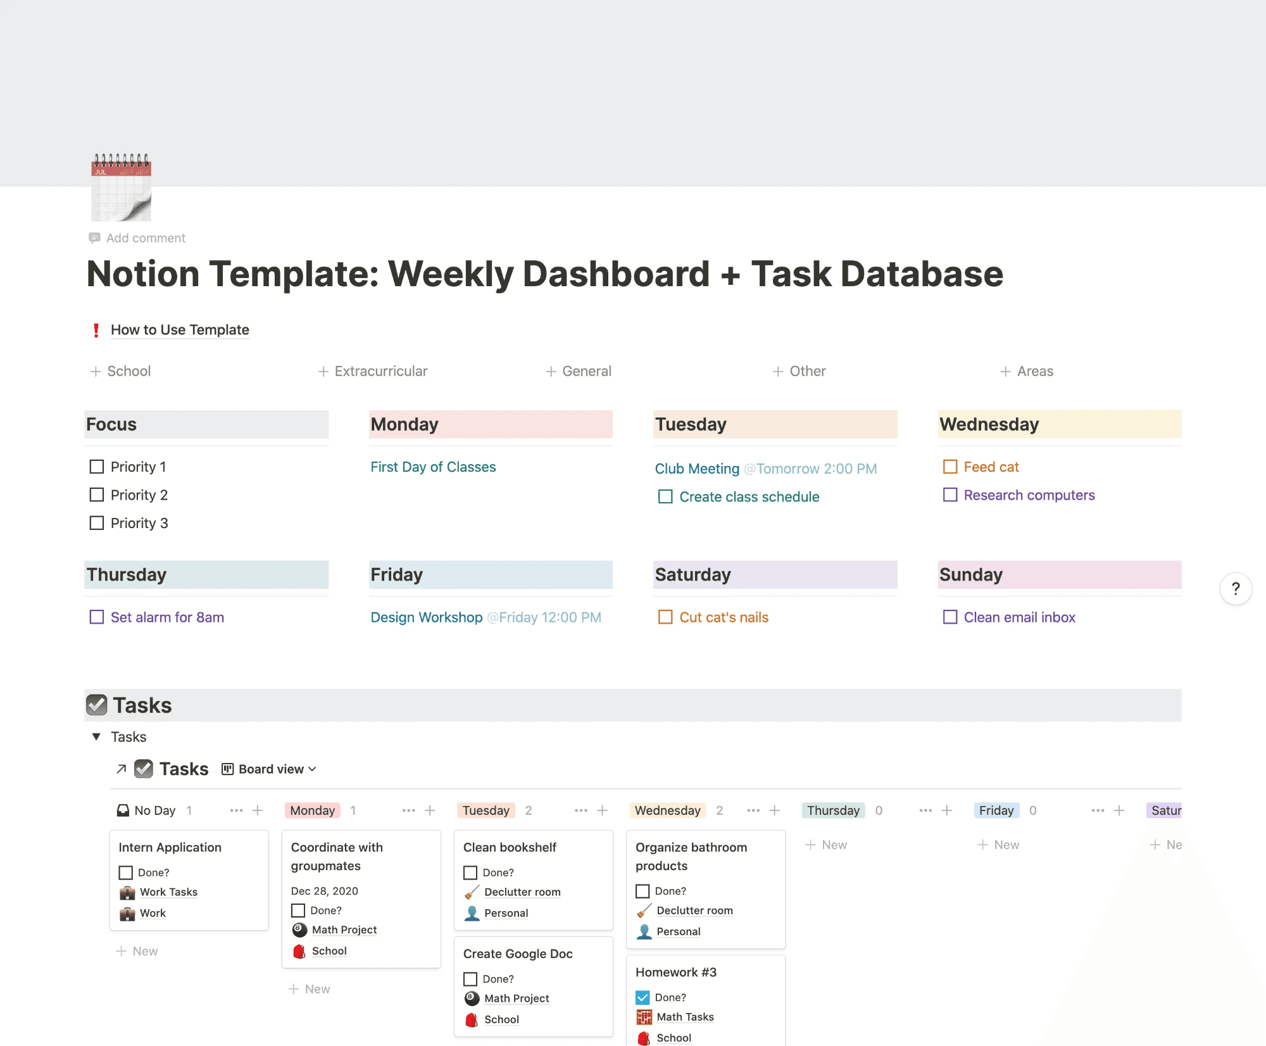The image size is (1266, 1046).
Task: Uncheck Done? on Homework #3 card
Action: (x=642, y=997)
